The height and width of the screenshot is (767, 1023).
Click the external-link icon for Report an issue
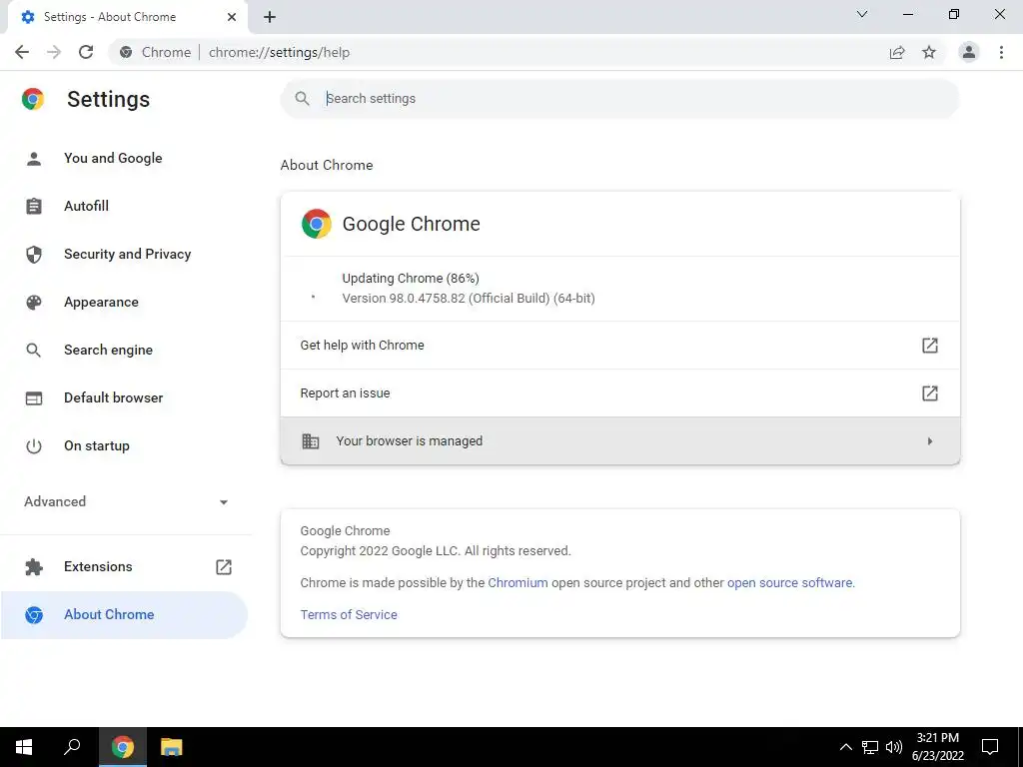(930, 393)
